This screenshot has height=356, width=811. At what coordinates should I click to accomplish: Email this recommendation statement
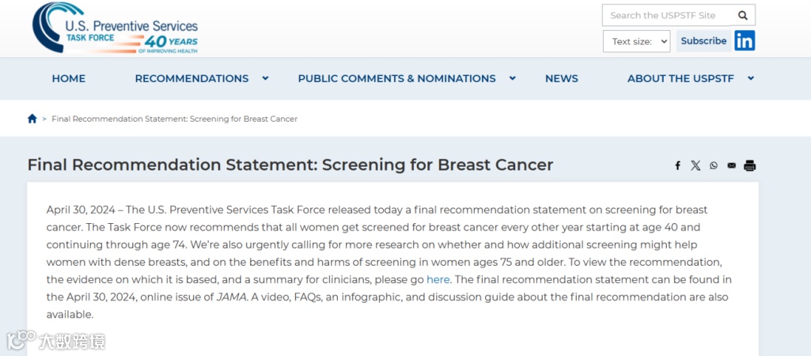[x=731, y=165]
